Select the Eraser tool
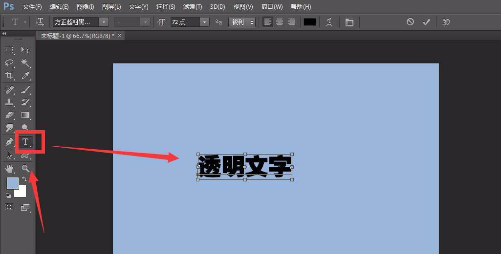 tap(9, 115)
